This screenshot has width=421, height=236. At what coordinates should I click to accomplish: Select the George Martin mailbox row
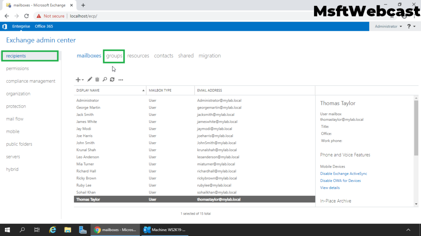point(194,108)
